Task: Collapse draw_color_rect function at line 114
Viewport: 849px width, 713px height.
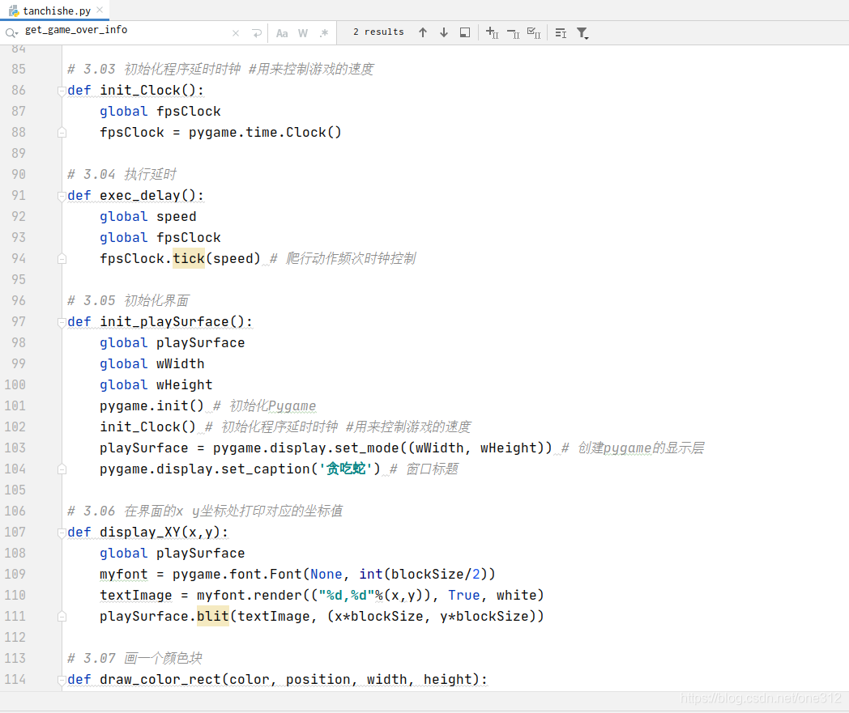Action: (62, 680)
